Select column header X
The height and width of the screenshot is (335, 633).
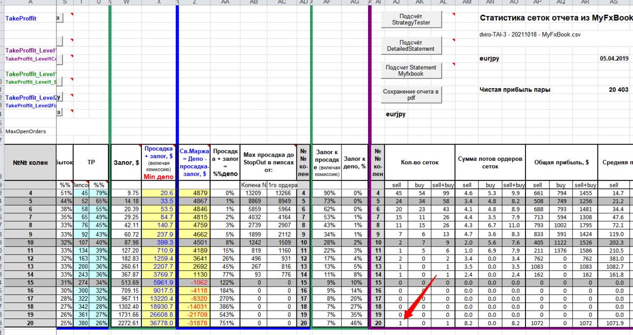tap(159, 2)
